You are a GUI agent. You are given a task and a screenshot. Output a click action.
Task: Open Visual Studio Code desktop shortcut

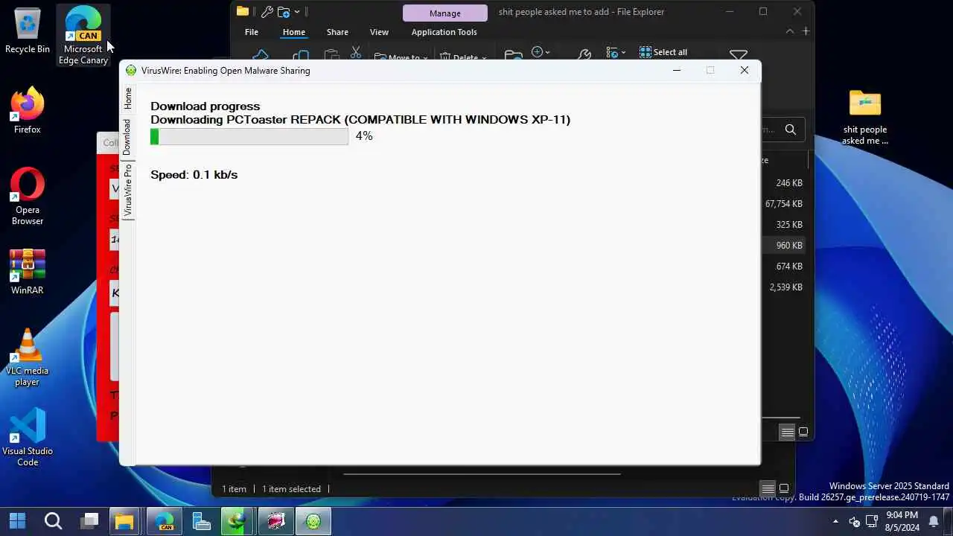point(28,438)
